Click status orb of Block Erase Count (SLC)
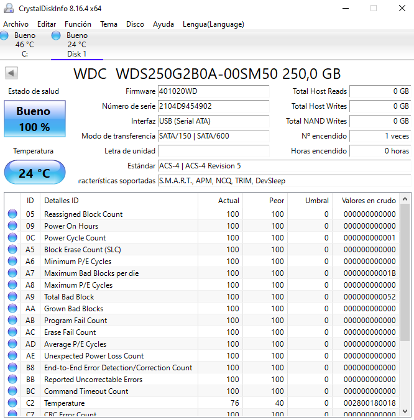This screenshot has width=414, height=420. 12,249
